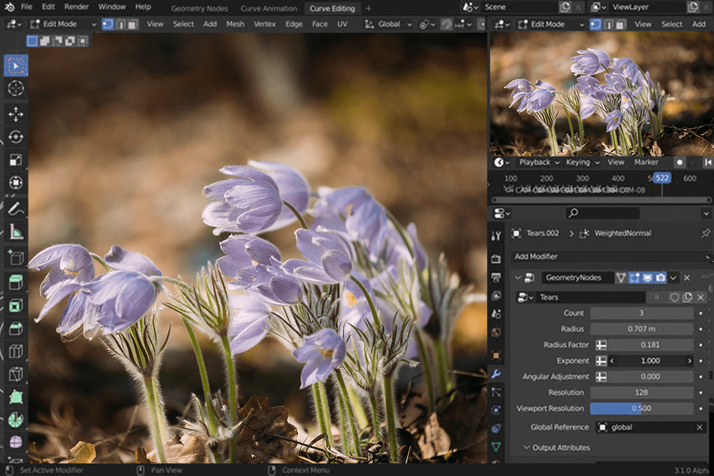The height and width of the screenshot is (476, 714).
Task: Toggle GeometryNodes visibility in the viewport
Action: (647, 277)
